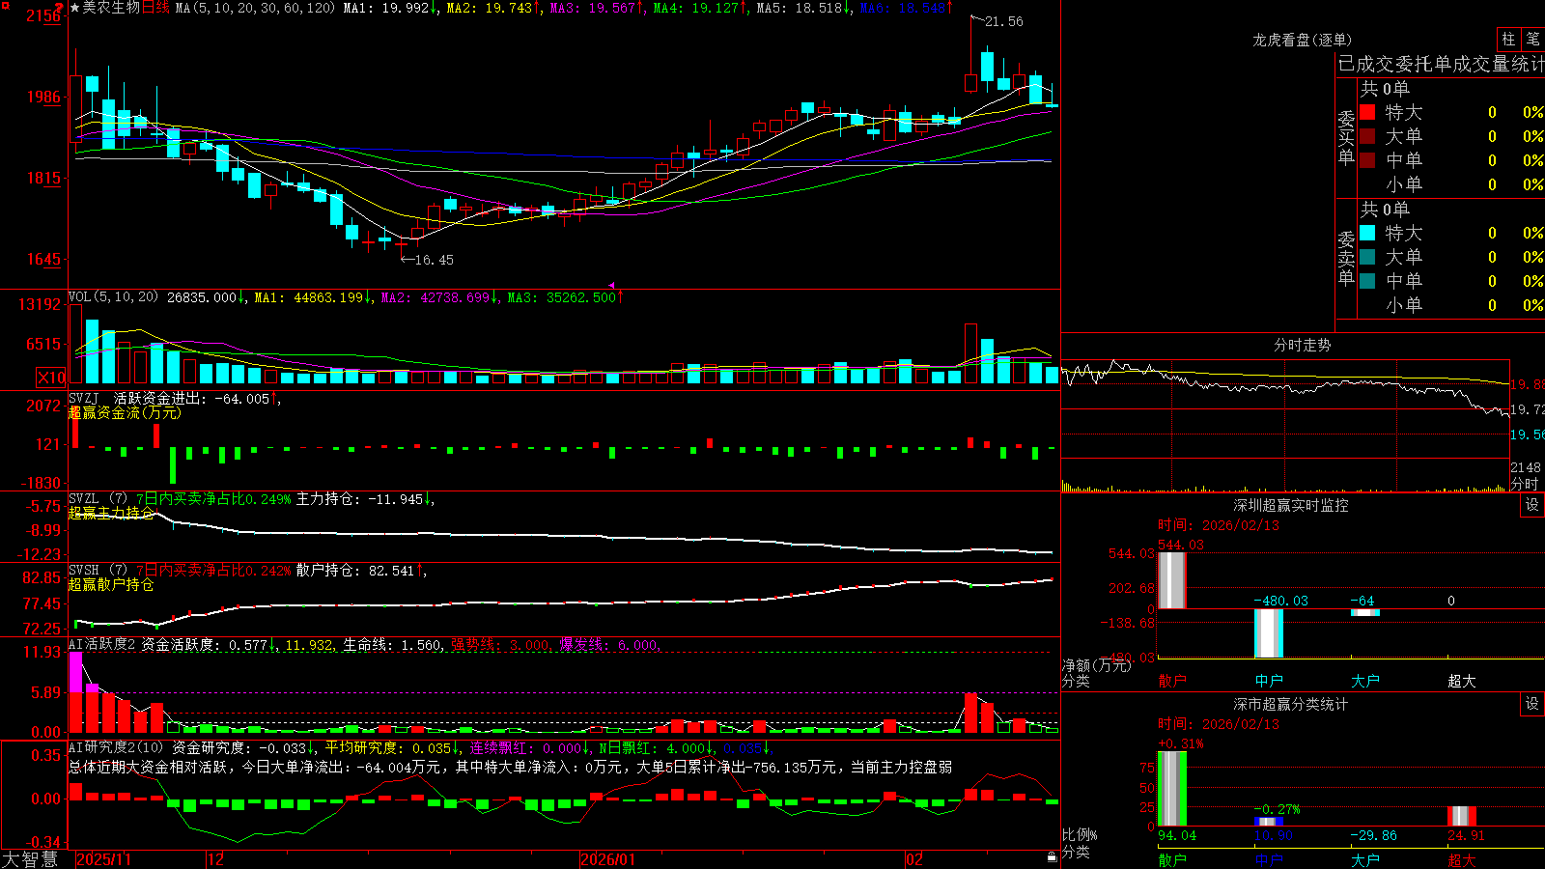Click the teal 中单 sell-order swatch

[1367, 281]
